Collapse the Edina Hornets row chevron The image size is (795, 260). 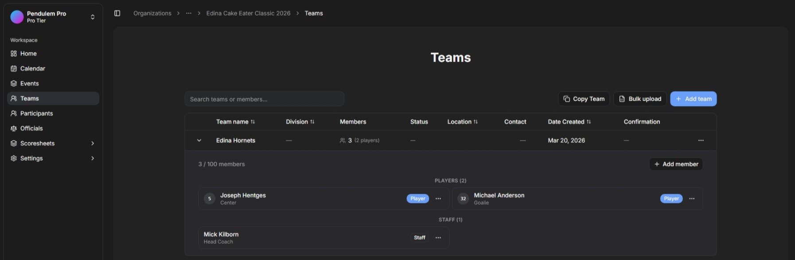pyautogui.click(x=199, y=140)
